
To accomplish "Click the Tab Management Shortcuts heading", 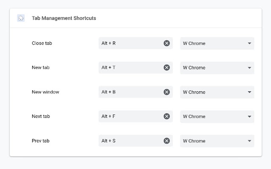I will (x=64, y=18).
